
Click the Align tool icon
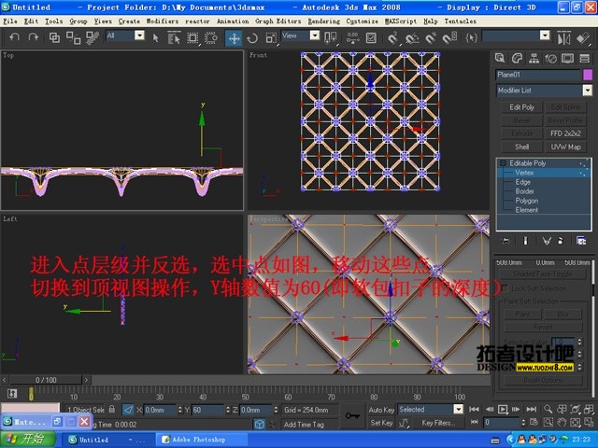[583, 37]
